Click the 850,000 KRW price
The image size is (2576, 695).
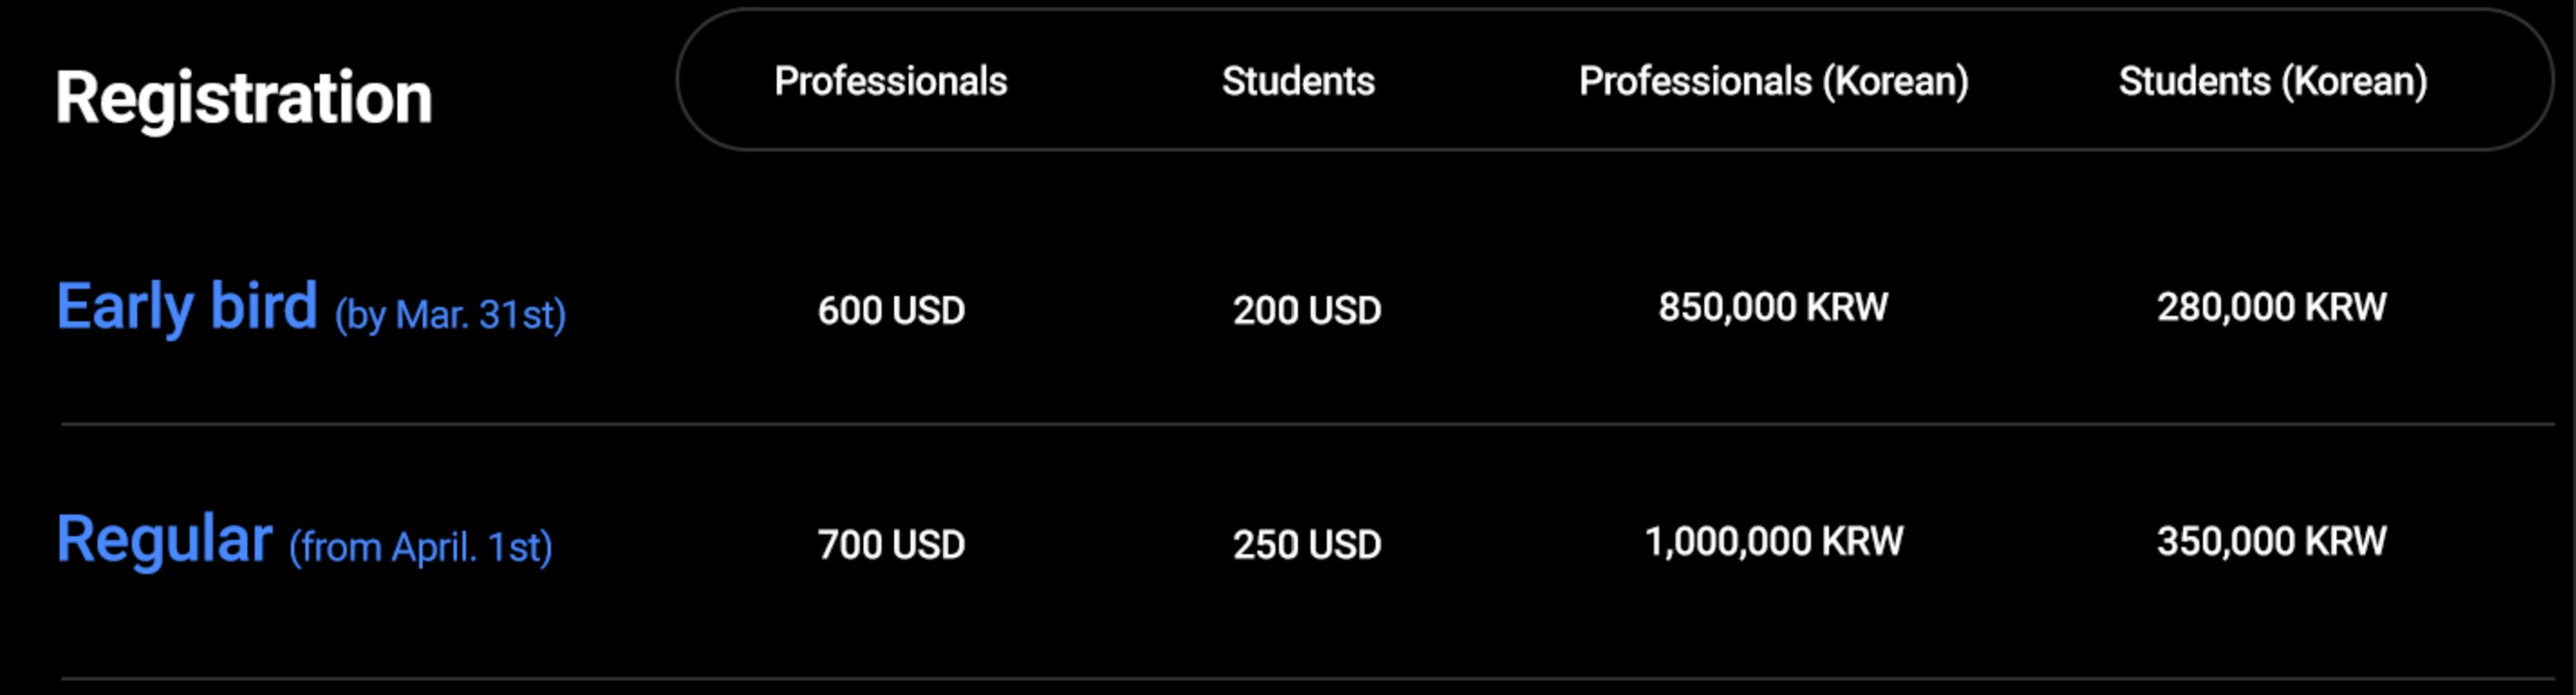click(x=1773, y=307)
